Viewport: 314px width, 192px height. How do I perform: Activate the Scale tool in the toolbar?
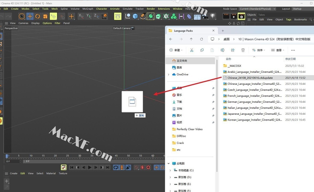45,16
